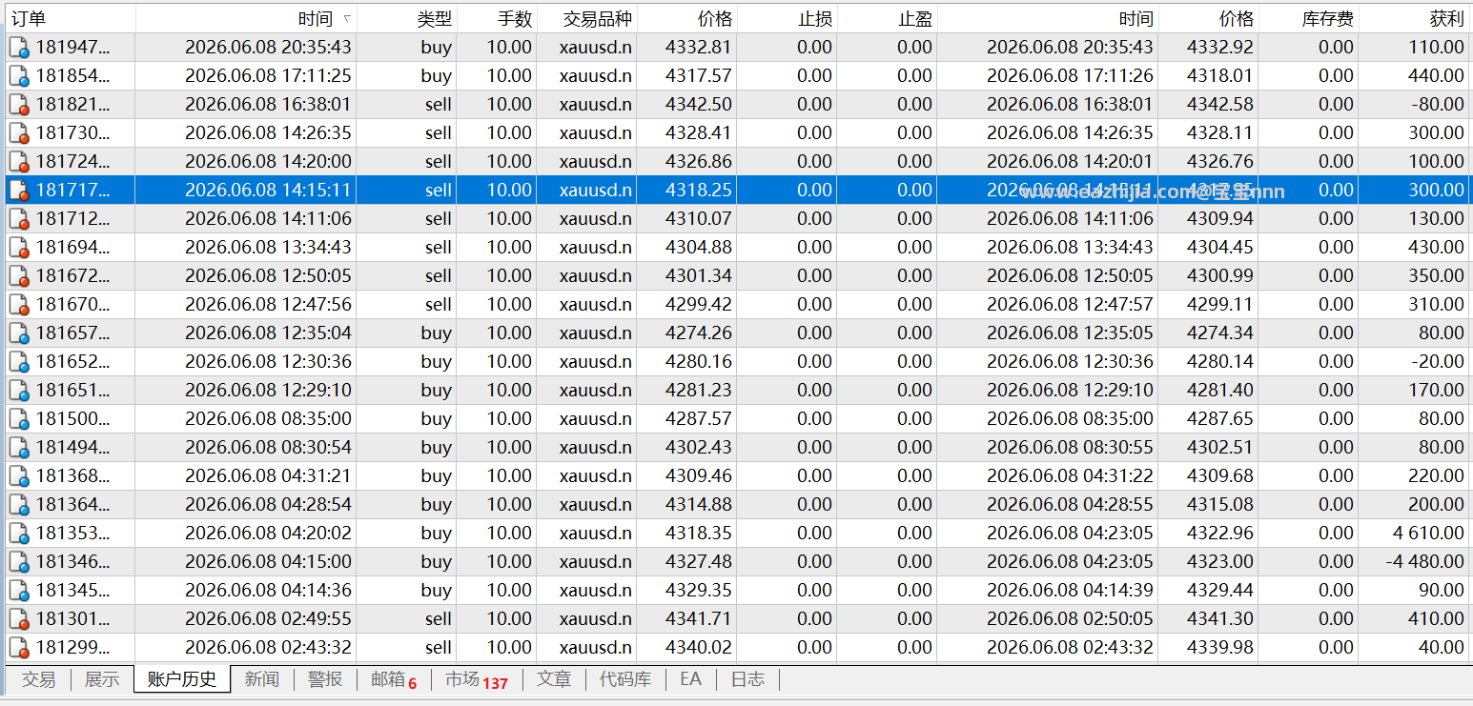Click the sort arrow in the open 时间 header
This screenshot has height=706, width=1473.
click(346, 18)
